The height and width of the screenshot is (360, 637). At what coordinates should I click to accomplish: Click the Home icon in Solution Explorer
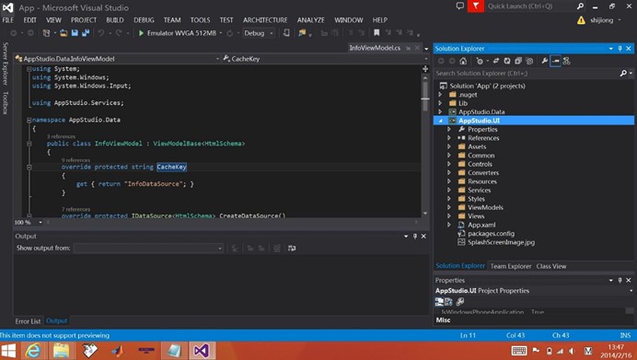(463, 61)
